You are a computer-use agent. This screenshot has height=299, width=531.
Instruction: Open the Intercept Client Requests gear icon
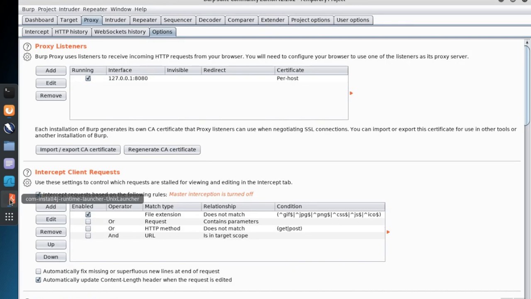(x=27, y=183)
